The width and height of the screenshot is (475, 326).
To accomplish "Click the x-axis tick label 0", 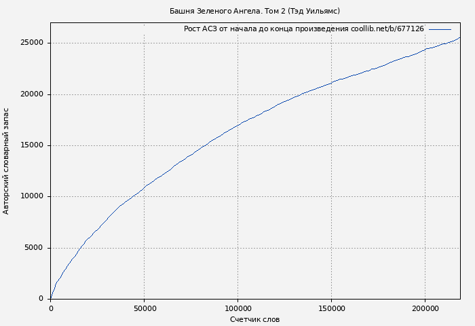I will [51, 308].
